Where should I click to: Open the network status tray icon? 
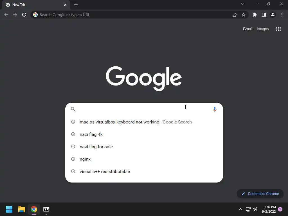[x=248, y=209]
